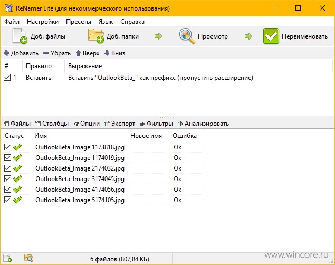The height and width of the screenshot is (265, 335).
Task: Click Доб. файлы button label
Action: click(48, 36)
